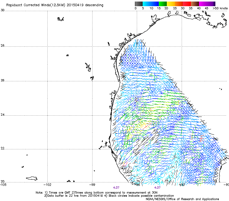
Task: Click the purple '4:37' time nearest -99
Action: (x=116, y=188)
